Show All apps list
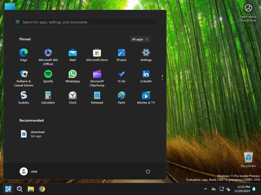The image size is (261, 195). click(140, 39)
